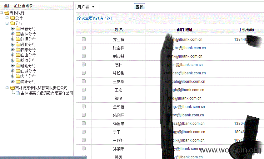Click the 四平分行 folder icon
This screenshot has height=159, width=264.
18,50
